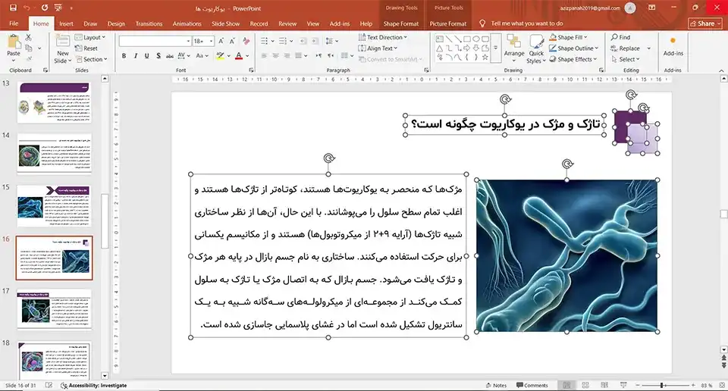Open Text Direction dropdown

coord(382,37)
